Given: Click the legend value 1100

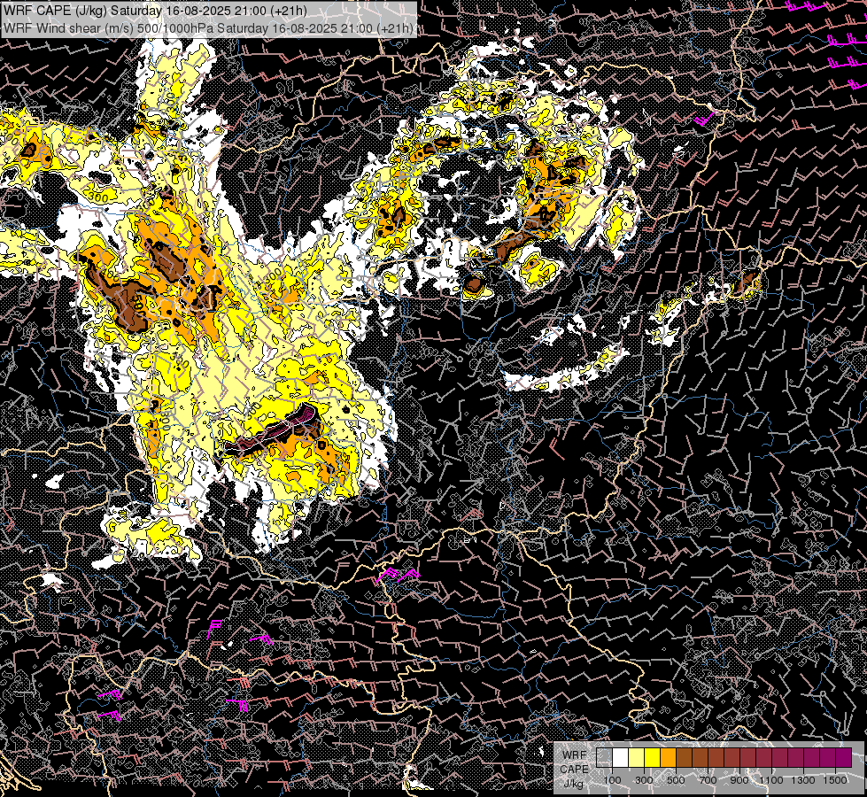Looking at the screenshot, I should [x=770, y=780].
